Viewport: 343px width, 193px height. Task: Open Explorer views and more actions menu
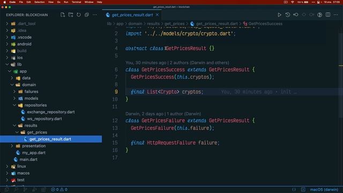pyautogui.click(x=95, y=14)
